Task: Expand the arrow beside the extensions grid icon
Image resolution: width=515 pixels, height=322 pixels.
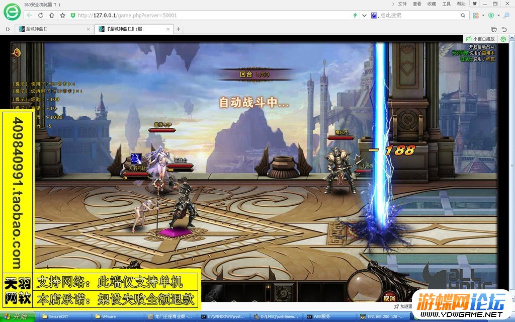Action: point(483,16)
